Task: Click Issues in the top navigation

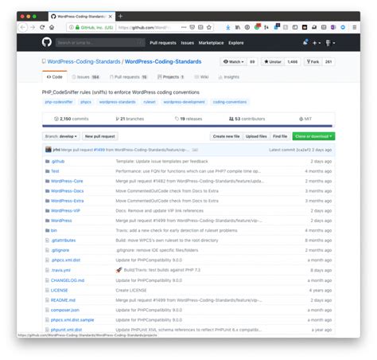Action: tap(188, 43)
